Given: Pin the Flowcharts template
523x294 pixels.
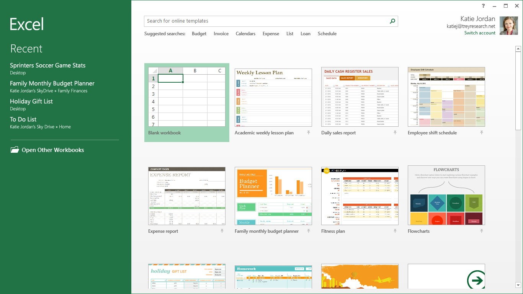Looking at the screenshot, I should point(482,231).
